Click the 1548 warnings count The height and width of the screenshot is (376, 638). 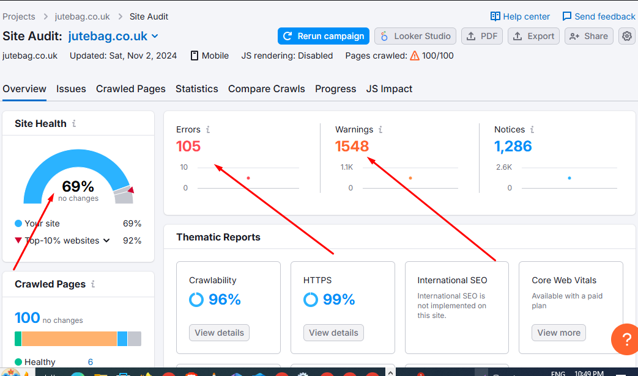[352, 146]
